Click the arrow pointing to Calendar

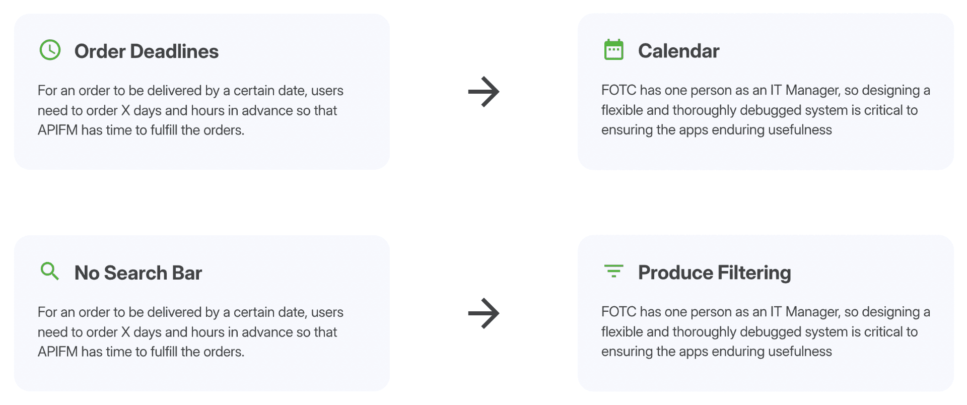(483, 92)
